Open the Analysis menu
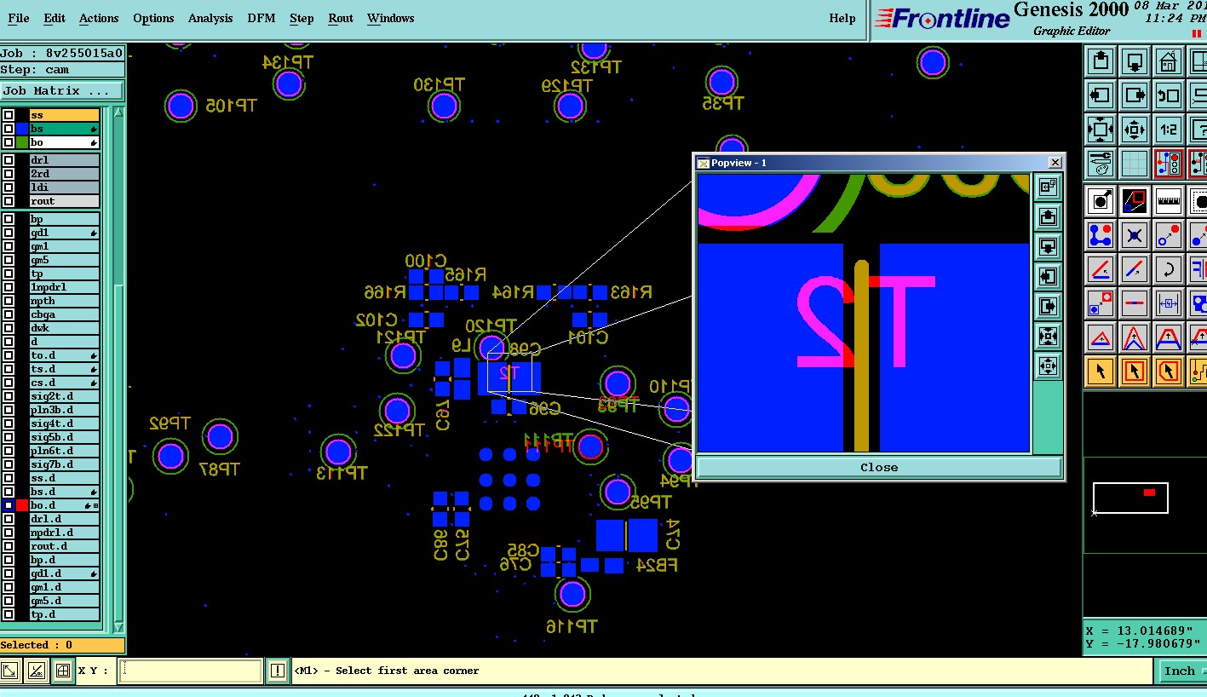 tap(210, 18)
